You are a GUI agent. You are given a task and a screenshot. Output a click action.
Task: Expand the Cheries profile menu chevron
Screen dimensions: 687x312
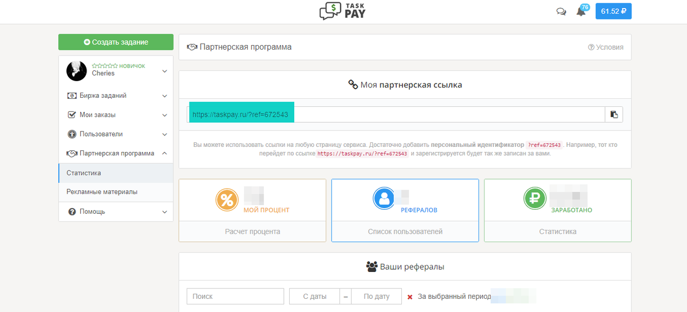pyautogui.click(x=164, y=71)
